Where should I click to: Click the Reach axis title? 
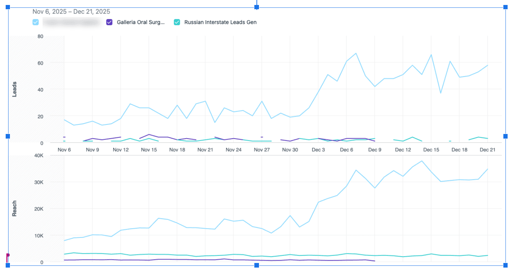15,208
